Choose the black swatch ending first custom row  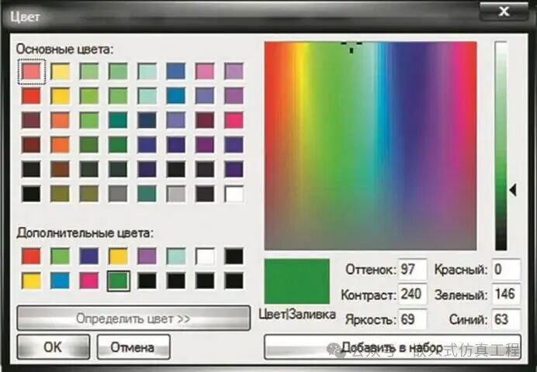coord(234,257)
